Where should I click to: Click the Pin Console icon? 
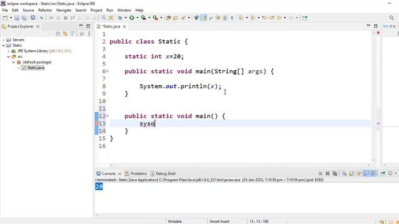point(383,174)
